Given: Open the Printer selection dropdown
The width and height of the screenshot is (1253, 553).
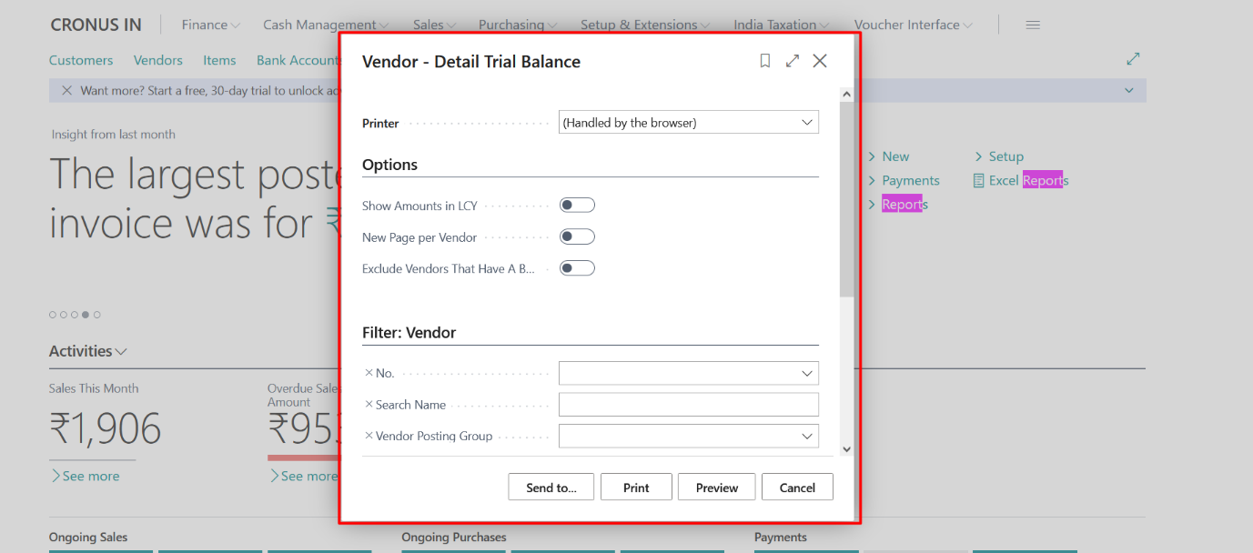Looking at the screenshot, I should pos(806,122).
